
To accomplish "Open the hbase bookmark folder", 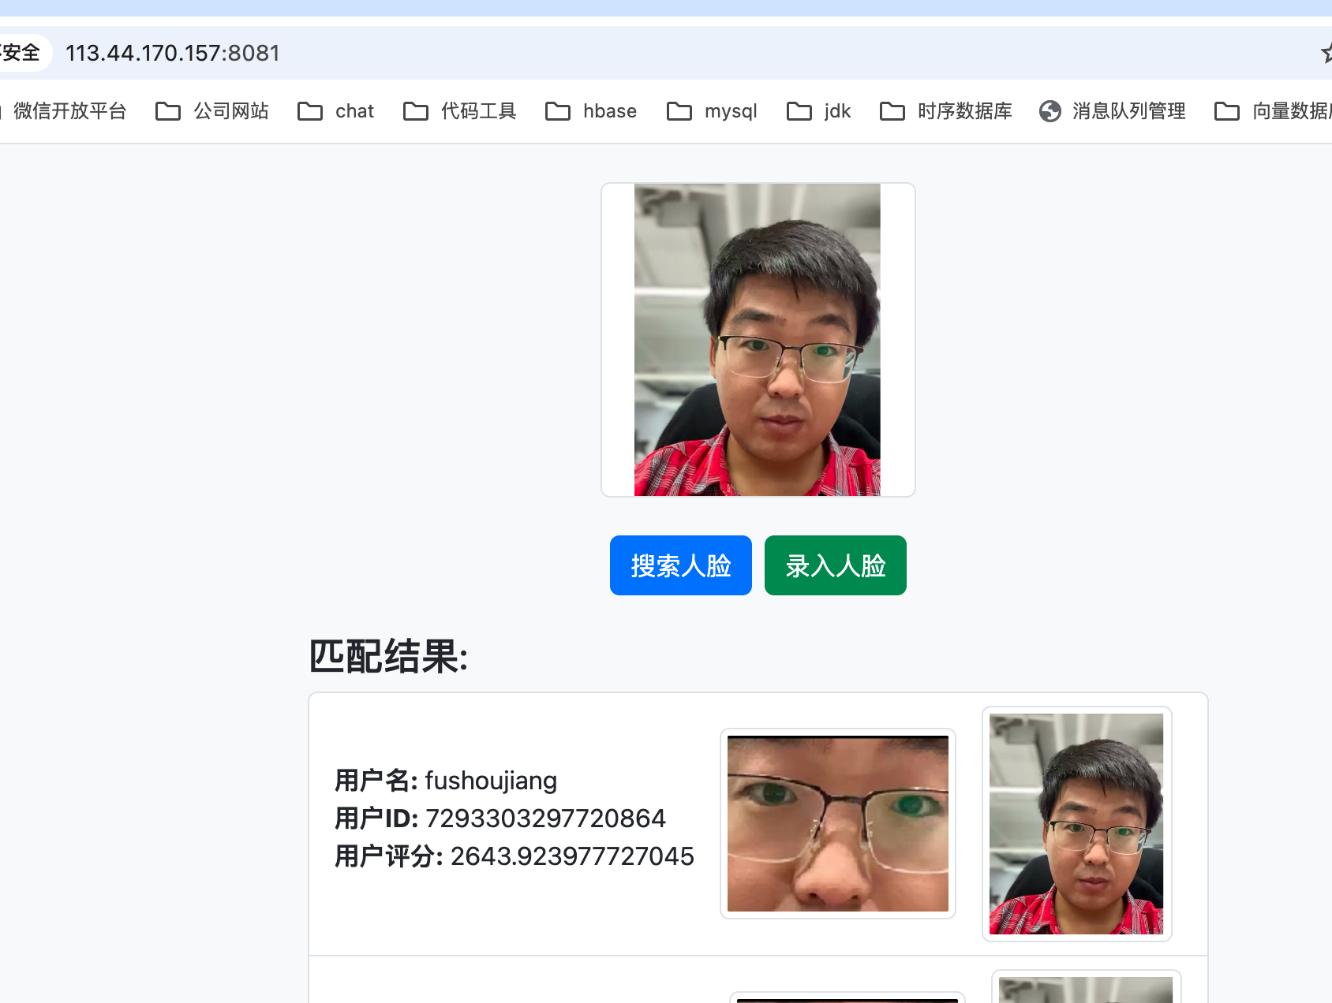I will tap(591, 111).
